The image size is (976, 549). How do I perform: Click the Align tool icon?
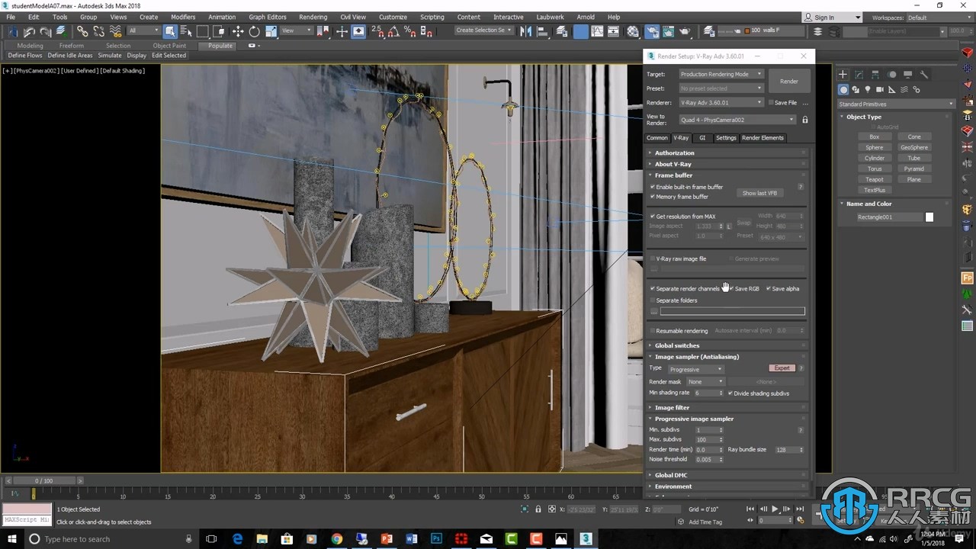544,31
